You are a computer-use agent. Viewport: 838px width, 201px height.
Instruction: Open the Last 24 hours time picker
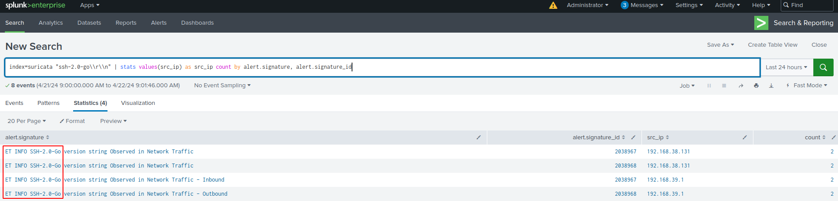pyautogui.click(x=786, y=67)
